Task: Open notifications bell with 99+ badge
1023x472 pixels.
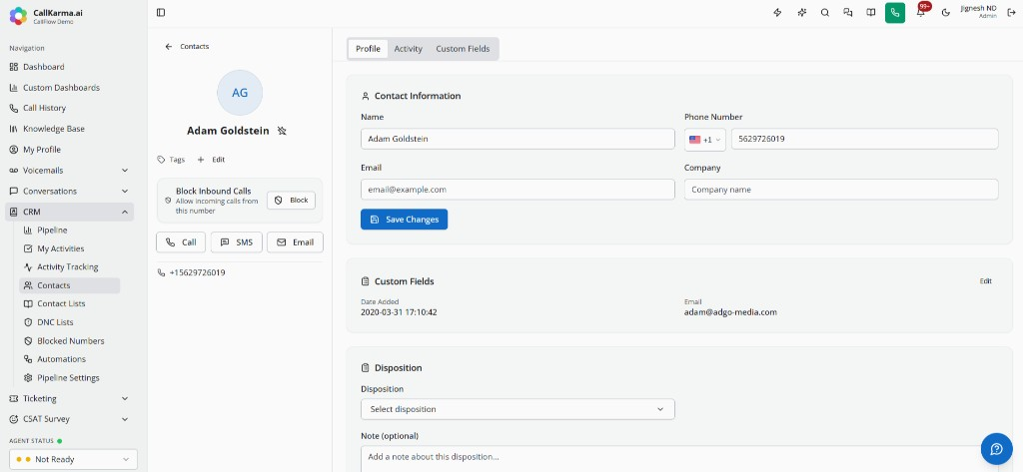Action: pyautogui.click(x=921, y=11)
